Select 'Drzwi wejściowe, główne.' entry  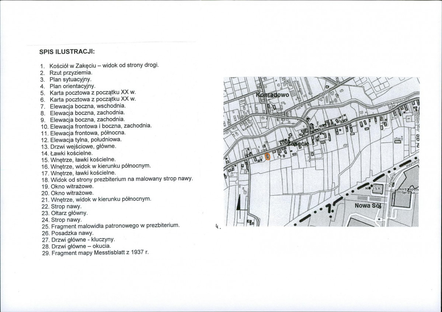point(83,147)
